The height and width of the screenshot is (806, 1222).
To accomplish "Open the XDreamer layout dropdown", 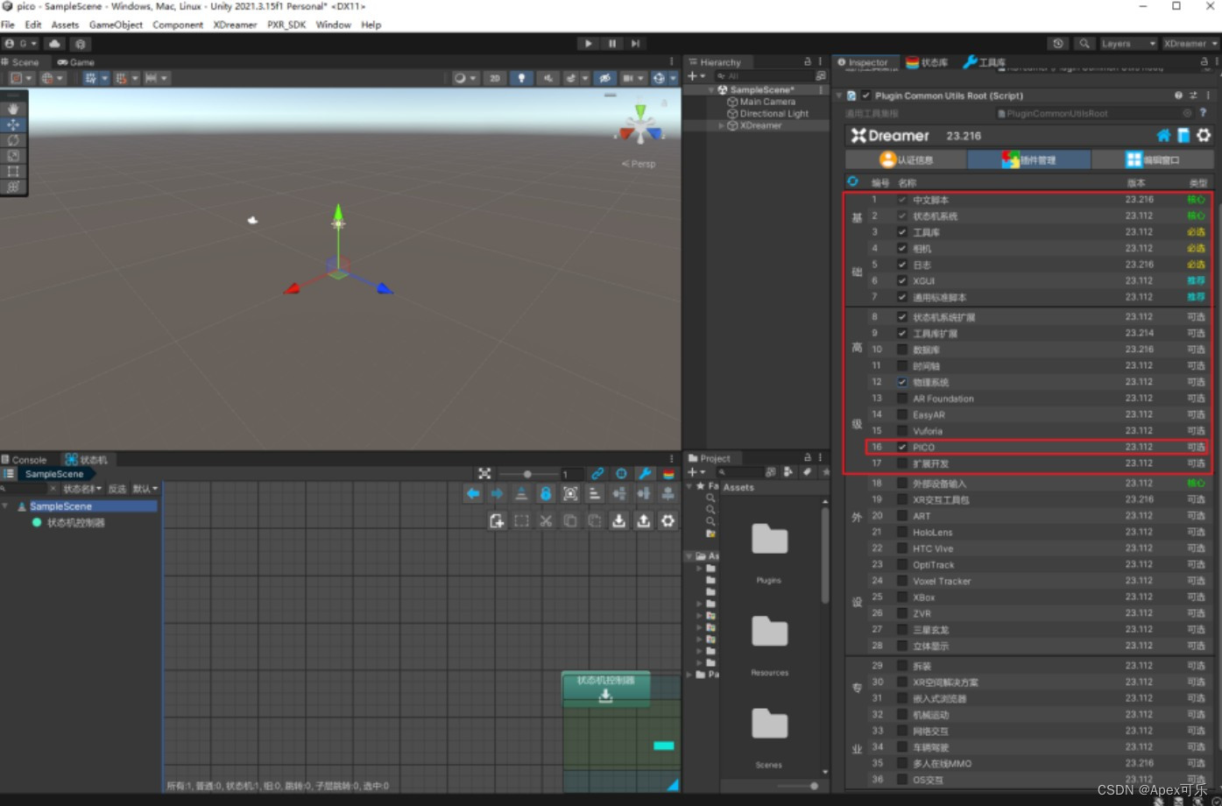I will tap(1190, 43).
